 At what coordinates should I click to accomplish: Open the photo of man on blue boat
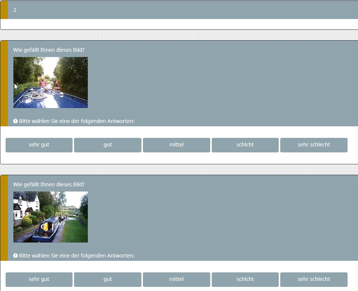pos(51,82)
